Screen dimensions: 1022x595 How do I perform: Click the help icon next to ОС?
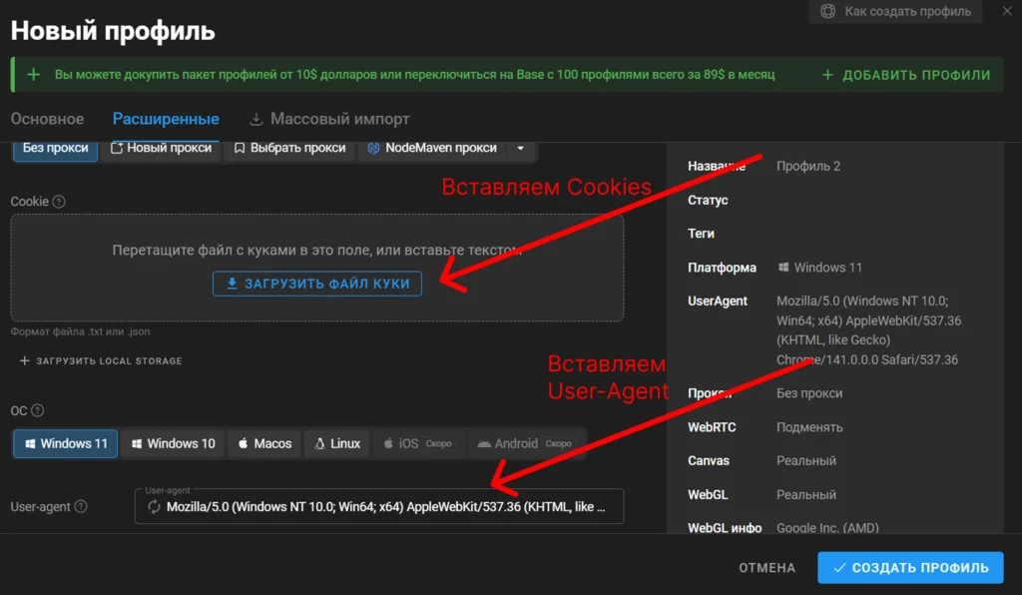[x=38, y=410]
